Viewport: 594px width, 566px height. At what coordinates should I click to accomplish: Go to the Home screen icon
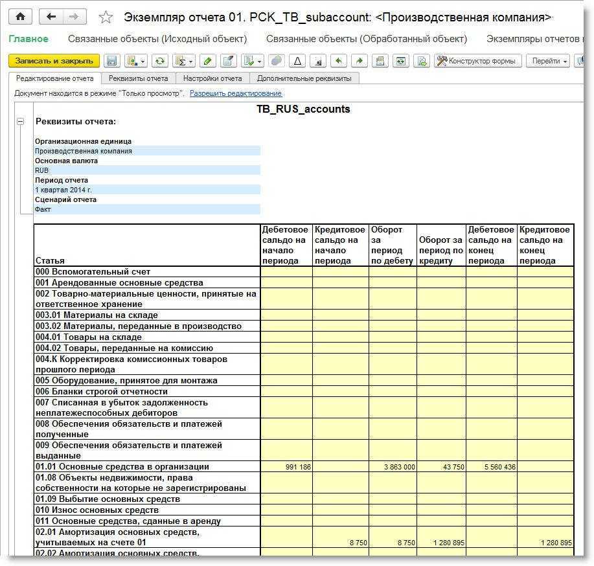pyautogui.click(x=20, y=17)
